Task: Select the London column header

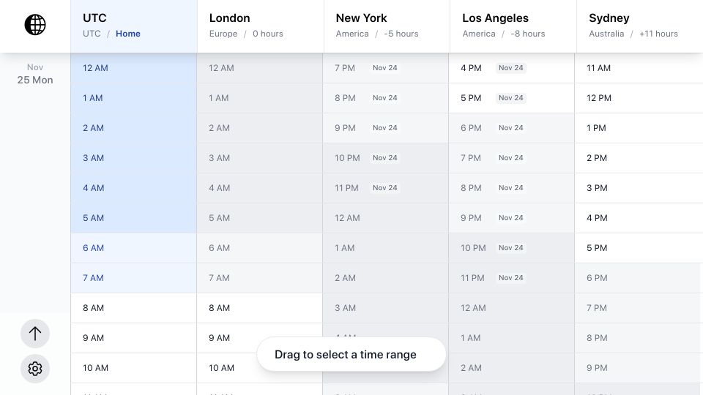Action: [x=261, y=26]
